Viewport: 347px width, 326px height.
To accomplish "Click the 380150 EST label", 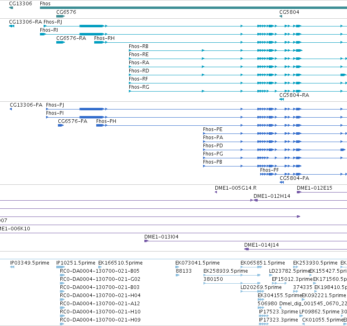I will click(x=213, y=279).
